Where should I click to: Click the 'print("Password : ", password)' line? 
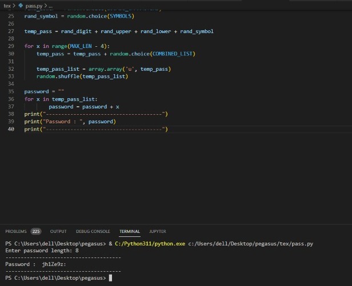coord(70,122)
